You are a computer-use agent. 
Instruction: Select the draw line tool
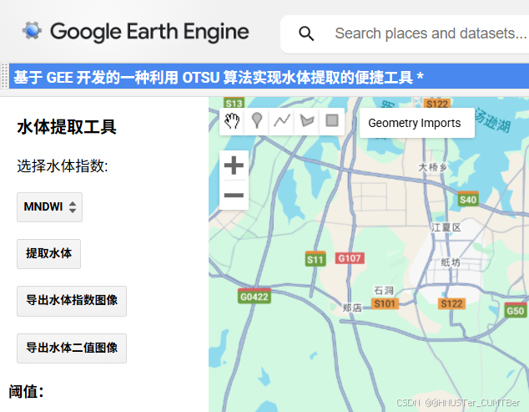(x=282, y=121)
